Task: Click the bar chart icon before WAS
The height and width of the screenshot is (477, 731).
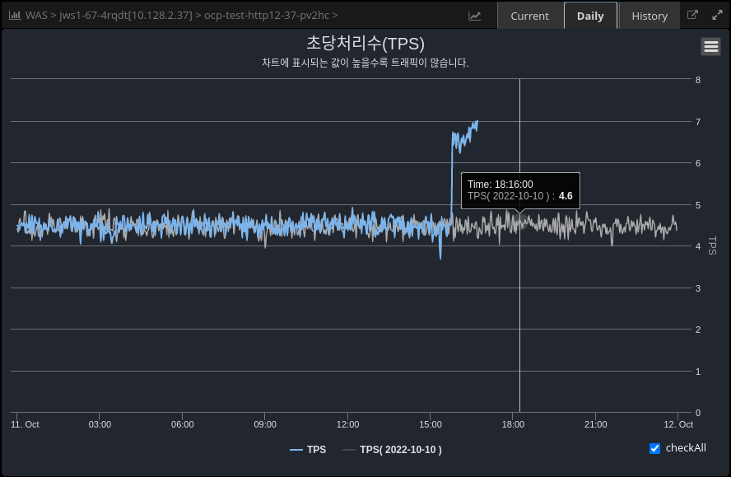Action: point(15,16)
